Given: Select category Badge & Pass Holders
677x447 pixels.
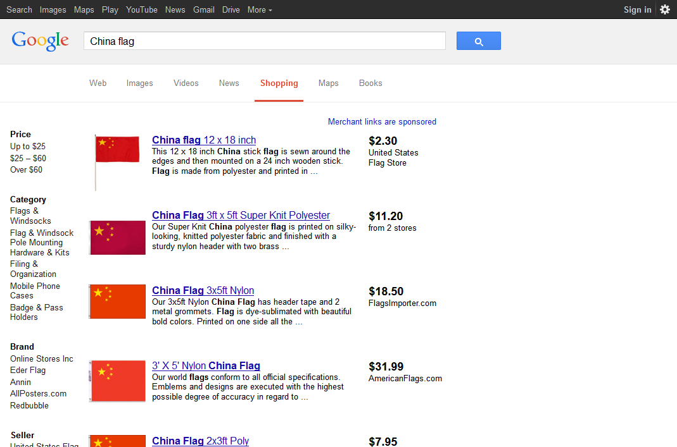Looking at the screenshot, I should click(x=36, y=312).
